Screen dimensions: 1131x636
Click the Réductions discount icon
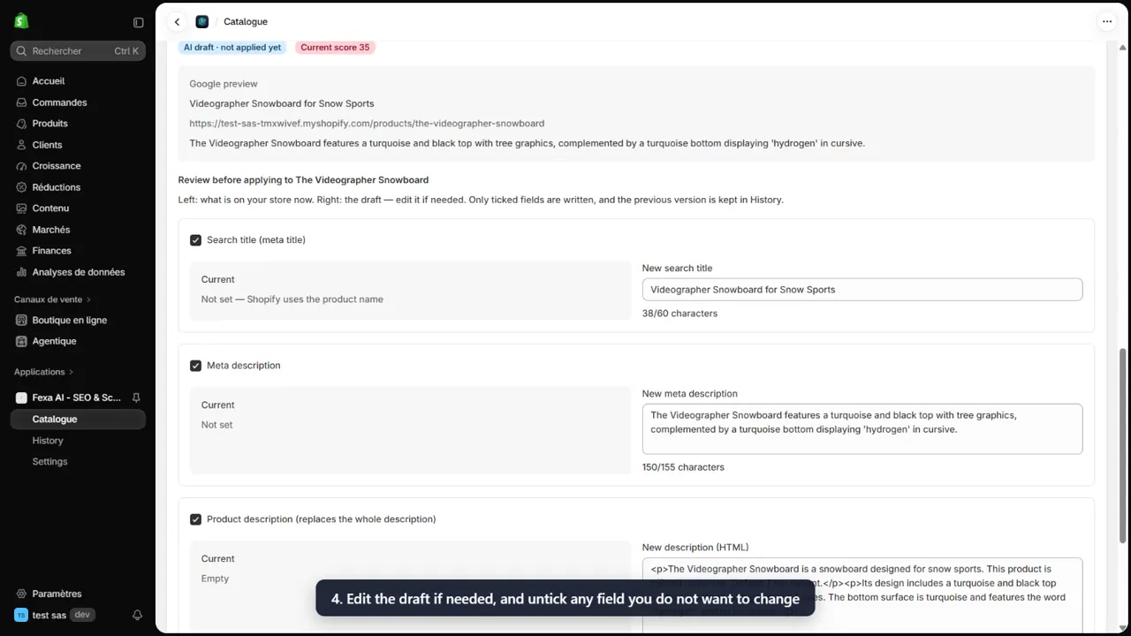(21, 187)
